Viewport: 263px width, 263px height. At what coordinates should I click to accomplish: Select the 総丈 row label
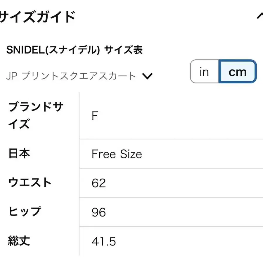coord(19,241)
